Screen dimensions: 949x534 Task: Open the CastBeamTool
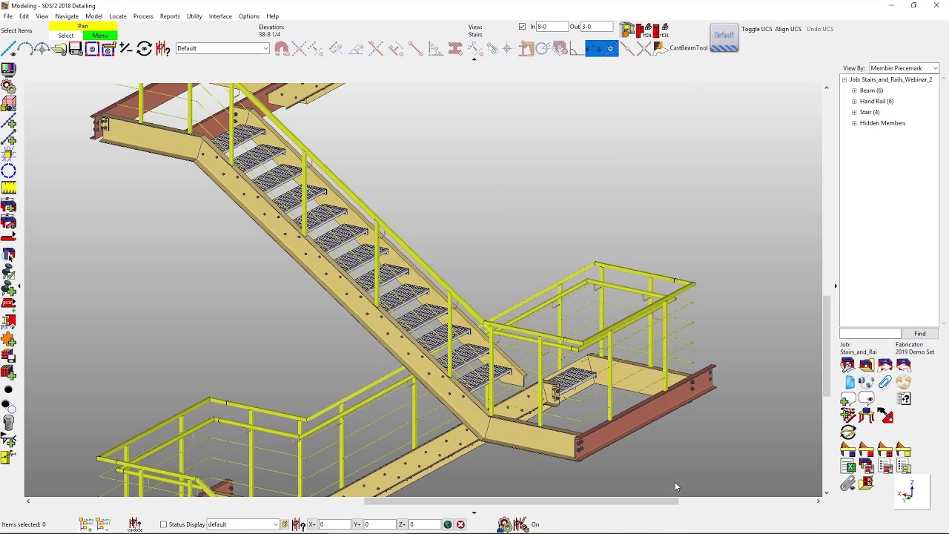tap(689, 48)
